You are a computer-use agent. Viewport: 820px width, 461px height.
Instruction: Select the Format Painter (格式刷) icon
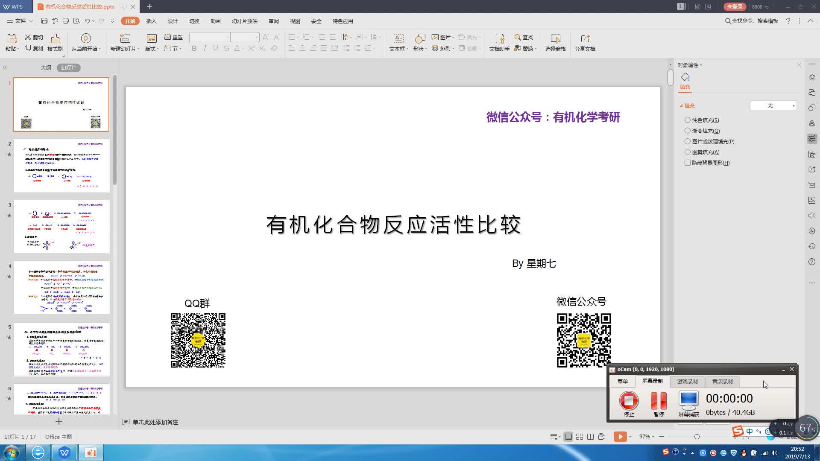click(x=55, y=38)
